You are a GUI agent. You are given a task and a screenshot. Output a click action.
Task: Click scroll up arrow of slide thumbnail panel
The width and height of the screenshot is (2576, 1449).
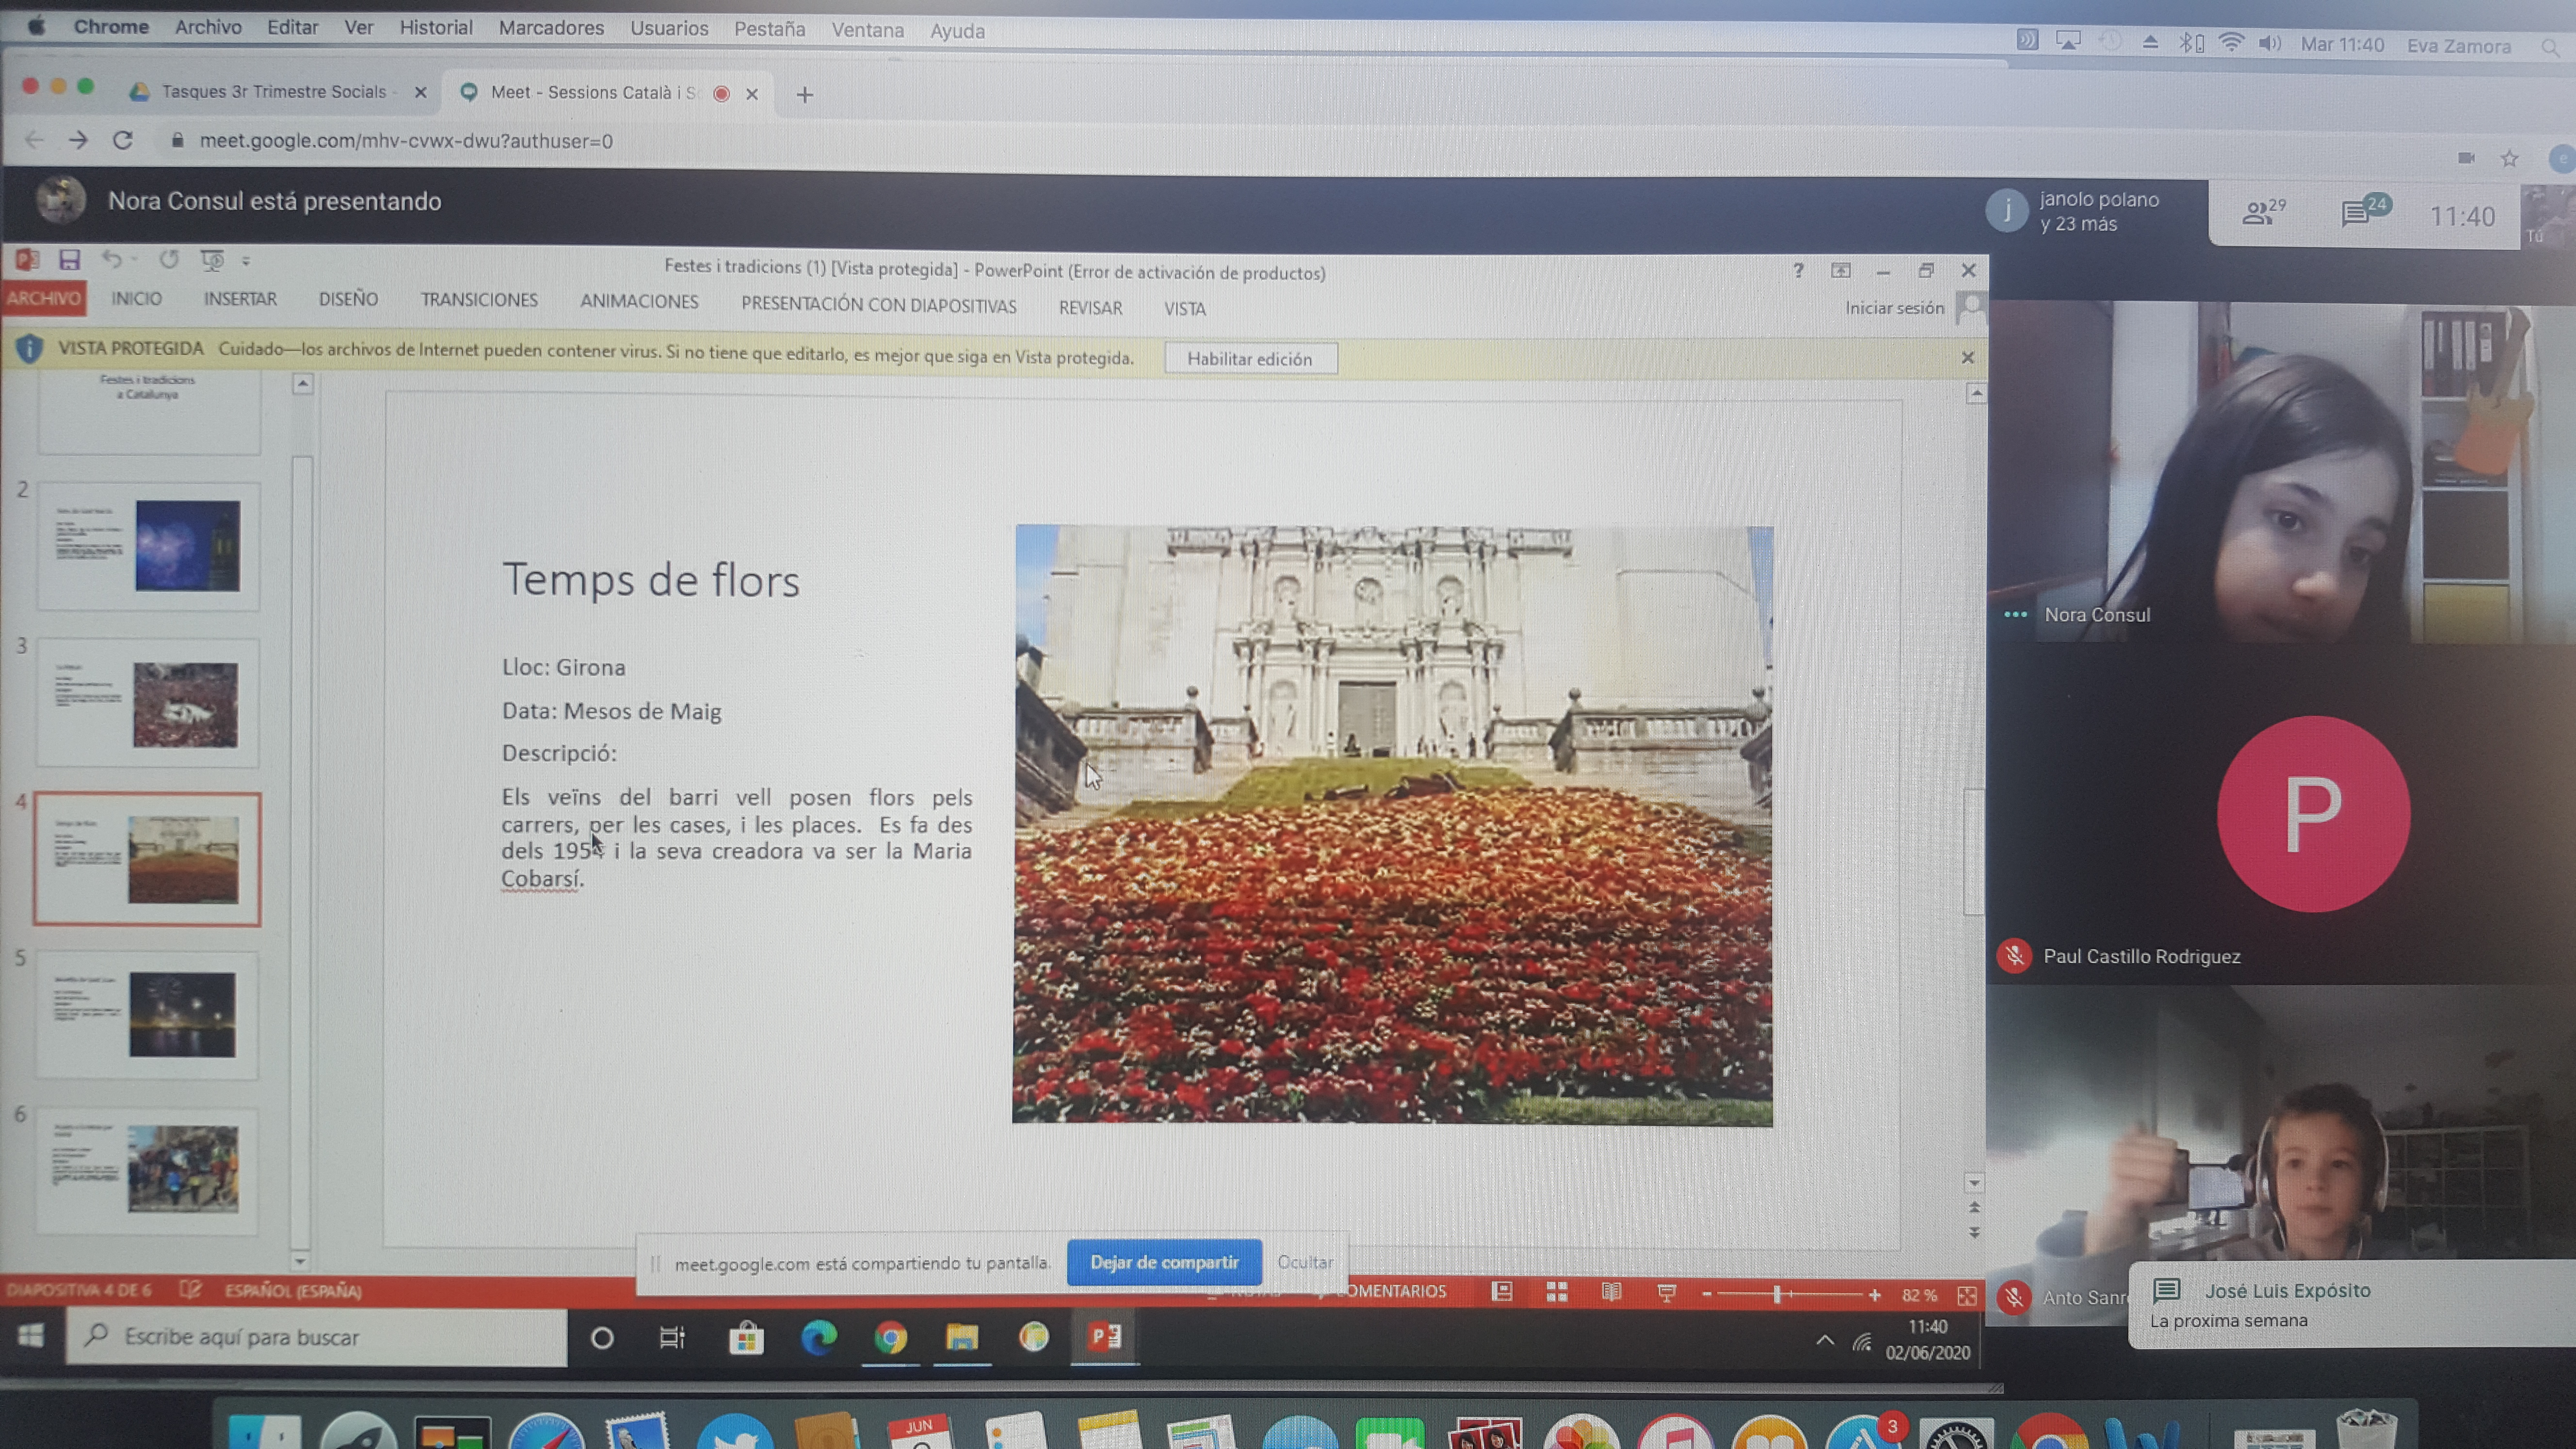(303, 384)
